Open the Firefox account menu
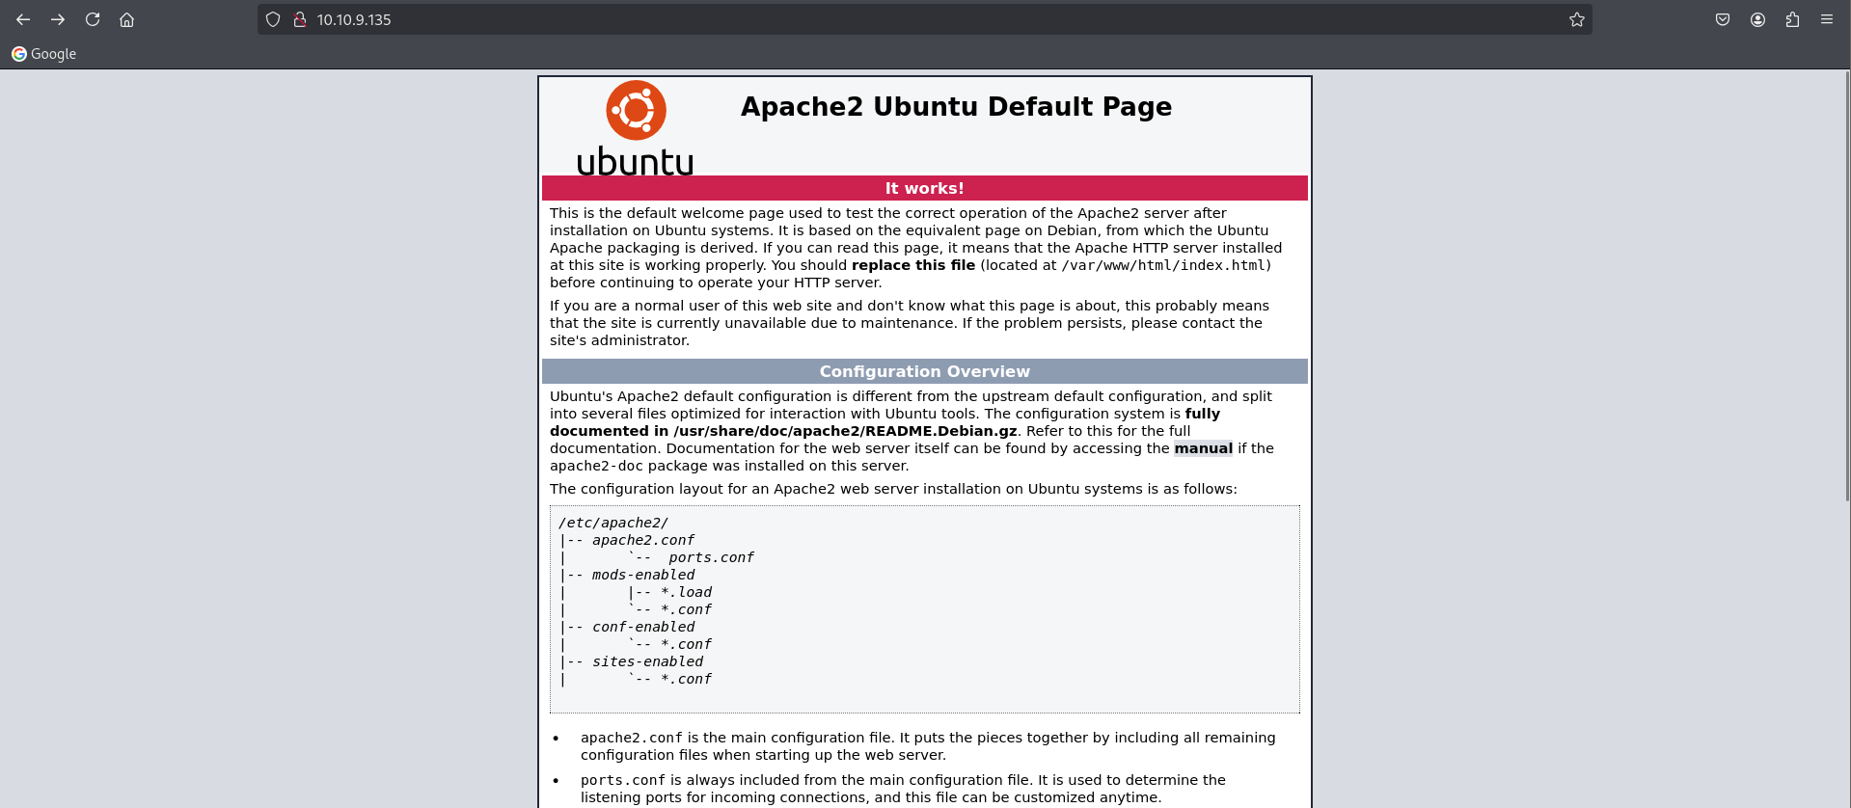Screen dimensions: 1851x808 pyautogui.click(x=1757, y=19)
